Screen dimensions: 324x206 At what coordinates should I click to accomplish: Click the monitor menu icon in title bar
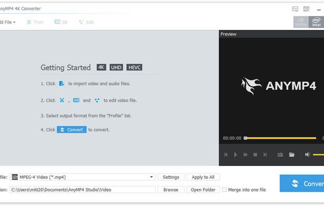click(x=306, y=9)
